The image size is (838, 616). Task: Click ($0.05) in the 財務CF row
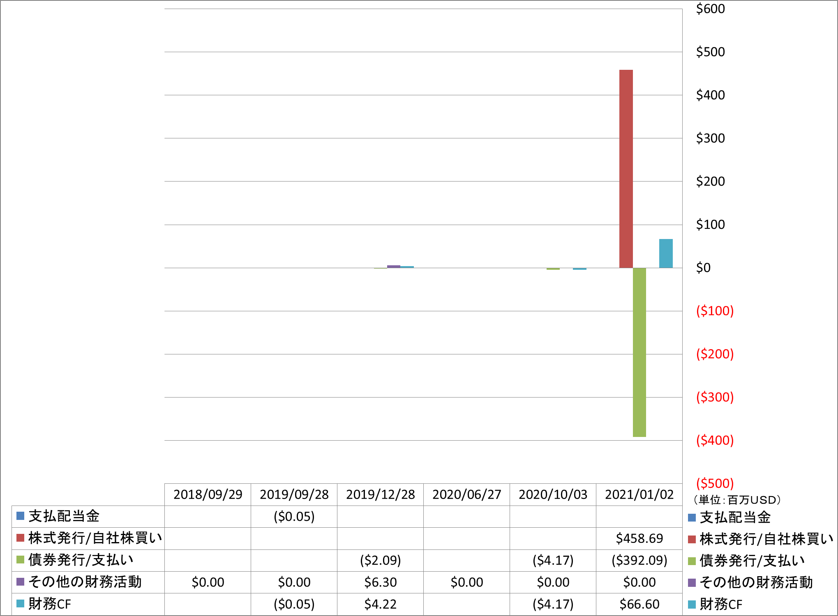point(294,604)
